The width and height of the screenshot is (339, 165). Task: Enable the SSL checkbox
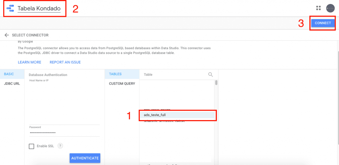31,146
